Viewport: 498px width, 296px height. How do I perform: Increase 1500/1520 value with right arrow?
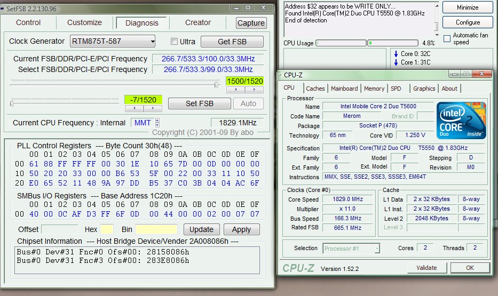254,90
